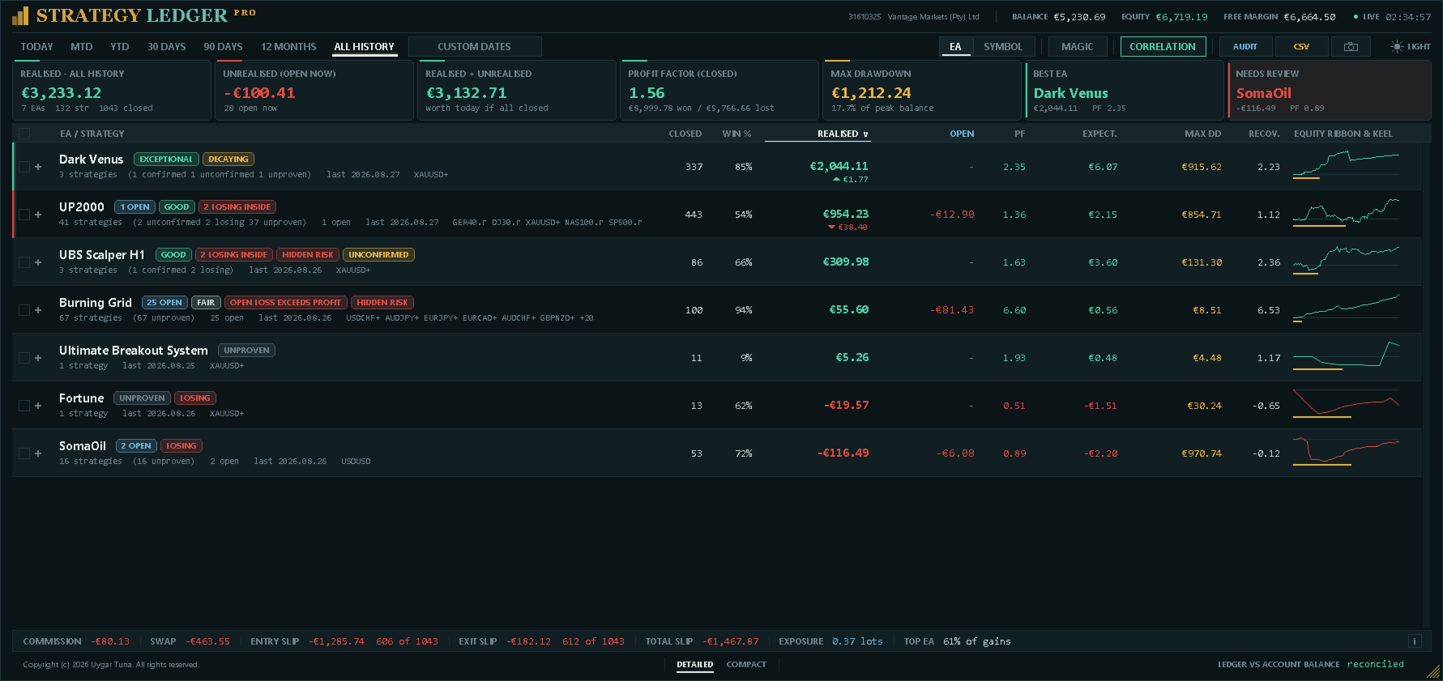Open Fortune equity ribbon chart
1443x681 pixels.
click(x=1347, y=404)
